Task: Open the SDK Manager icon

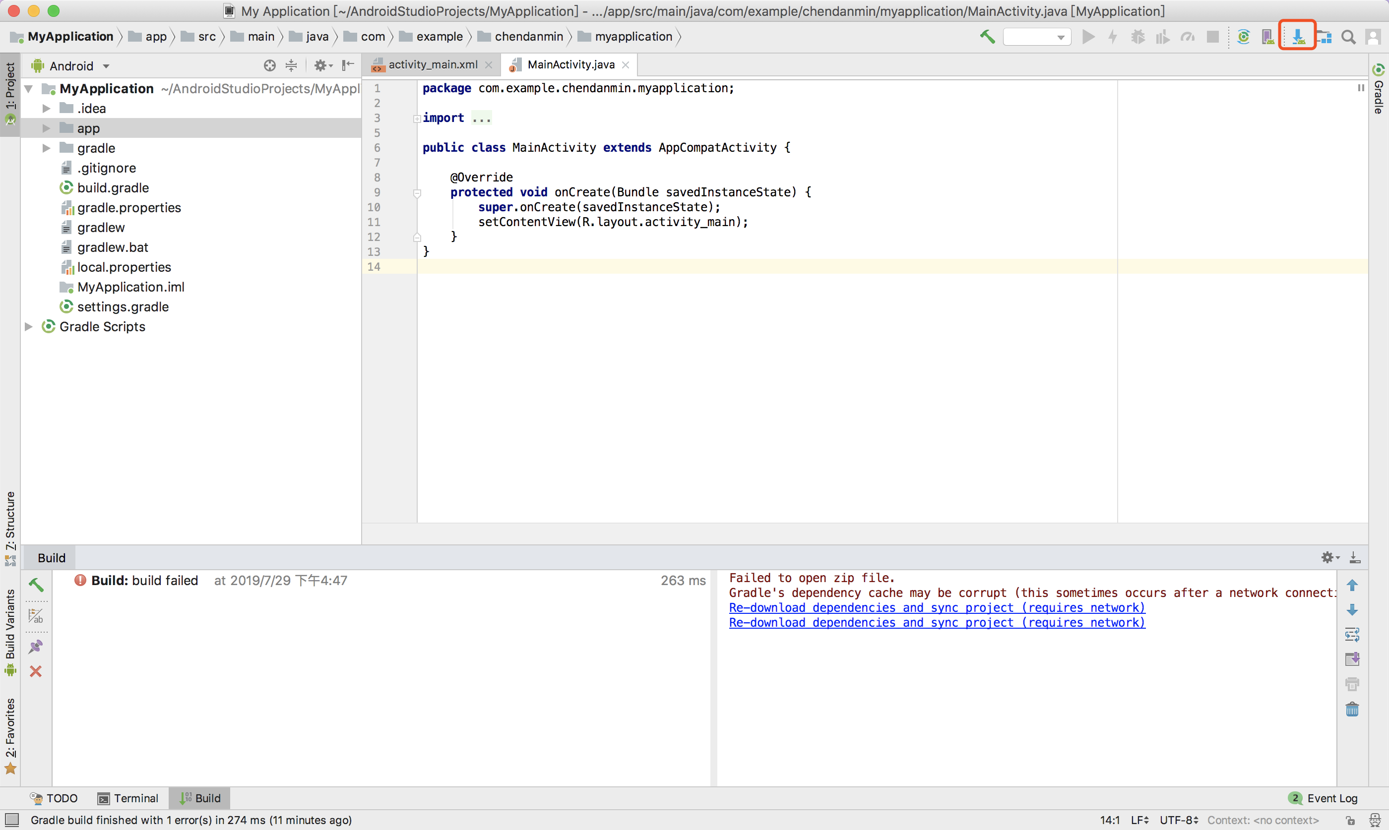Action: pos(1298,37)
